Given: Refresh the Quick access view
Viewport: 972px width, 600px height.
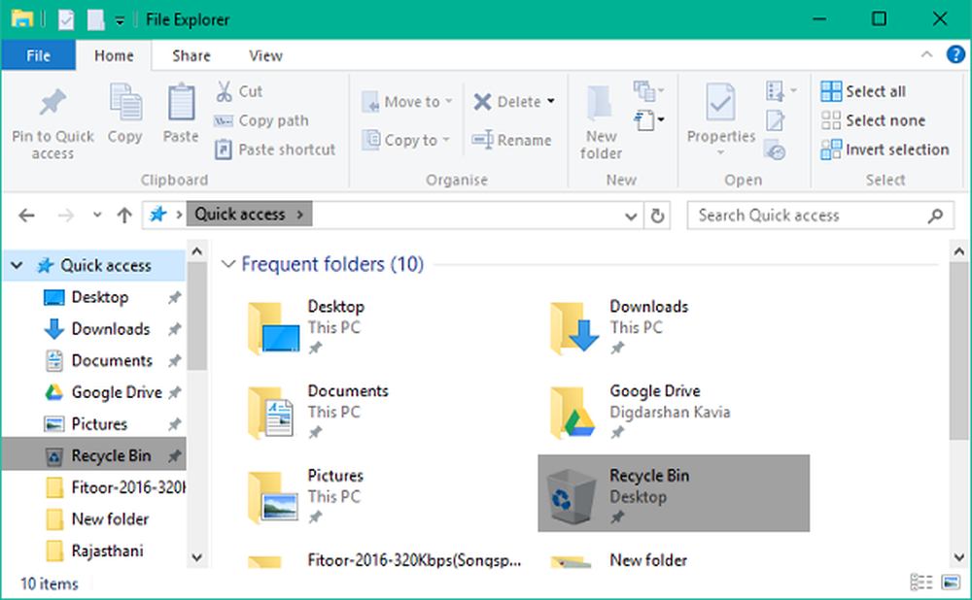Looking at the screenshot, I should [658, 216].
